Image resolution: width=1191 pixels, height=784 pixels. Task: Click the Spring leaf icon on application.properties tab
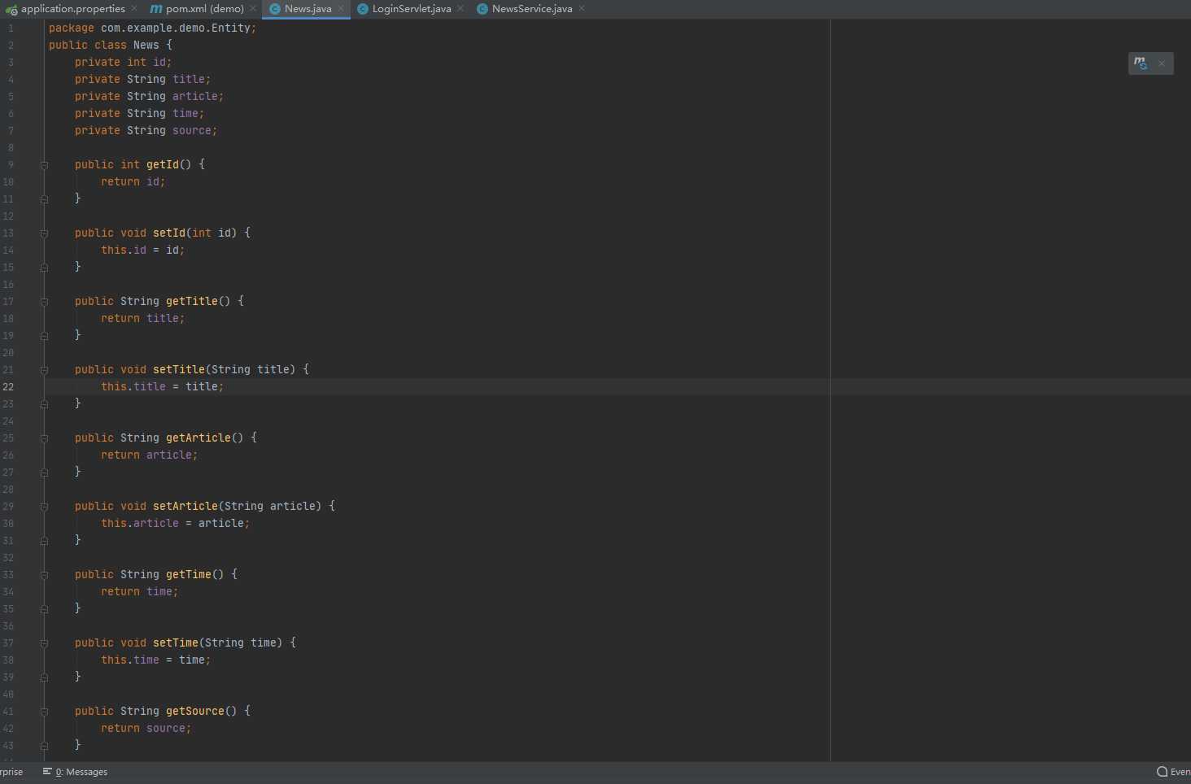pyautogui.click(x=11, y=10)
